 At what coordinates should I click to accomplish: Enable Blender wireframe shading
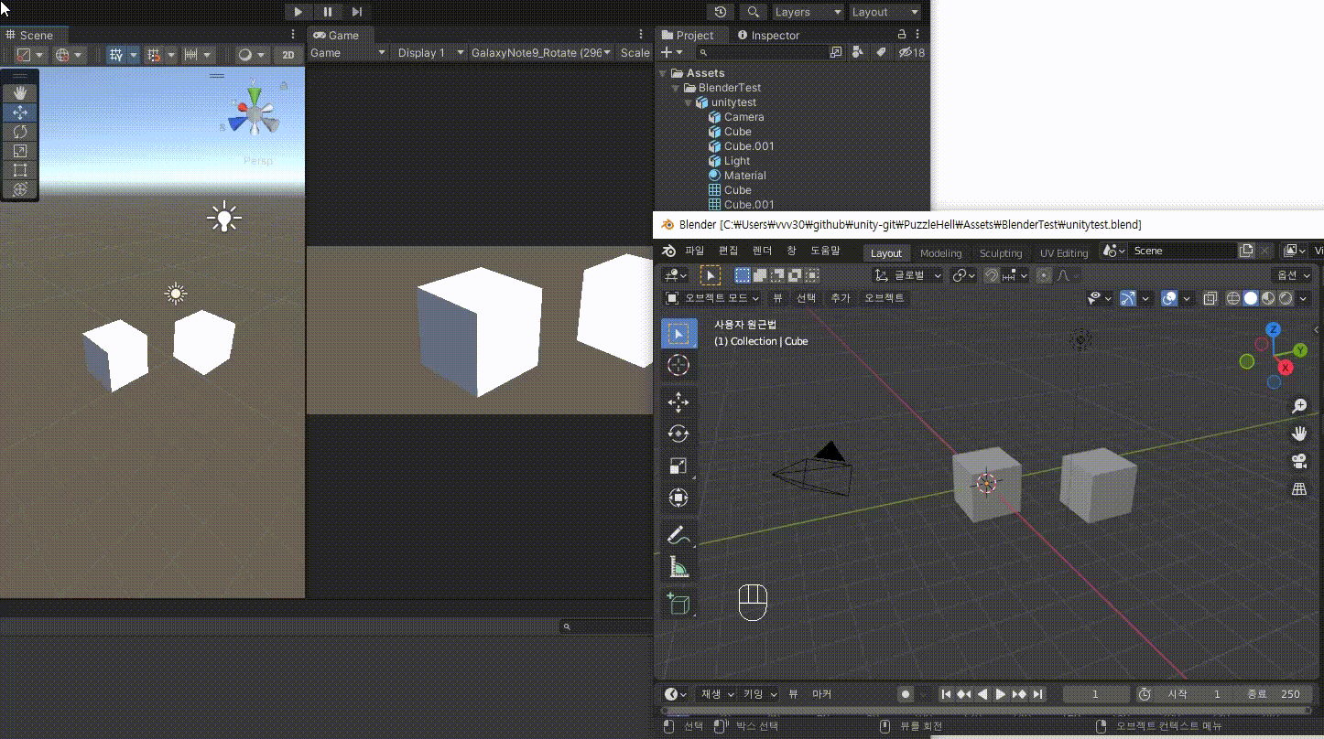tap(1232, 298)
